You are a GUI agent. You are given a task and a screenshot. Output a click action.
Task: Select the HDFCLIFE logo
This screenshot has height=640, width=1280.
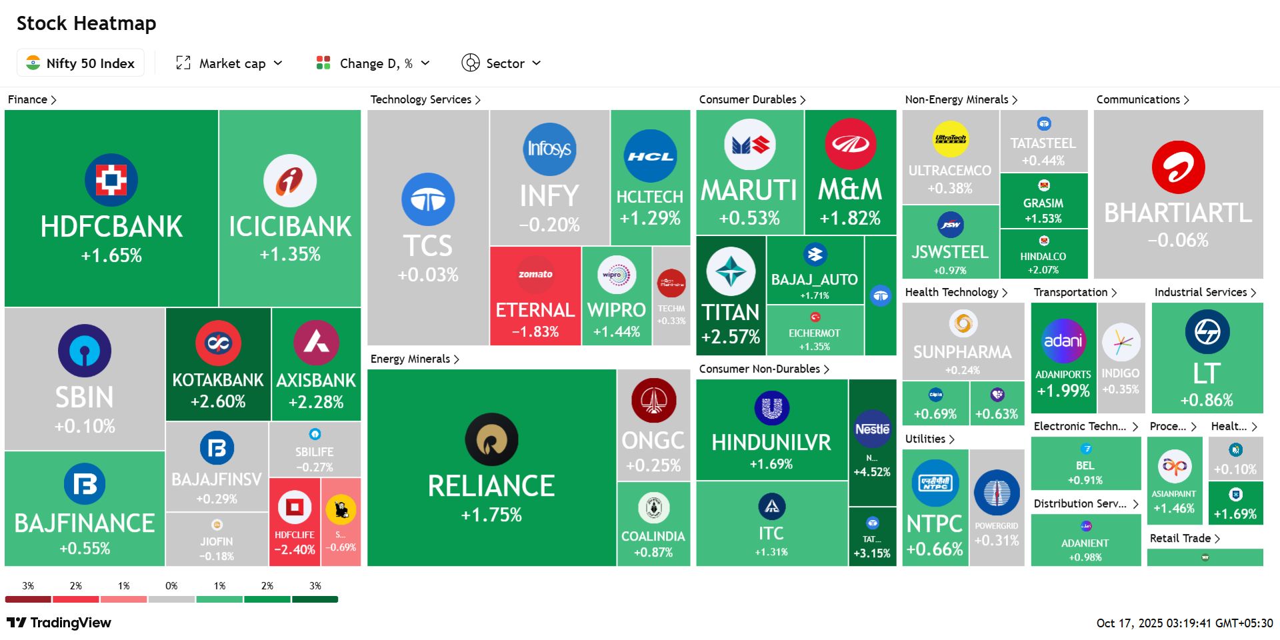pyautogui.click(x=294, y=508)
